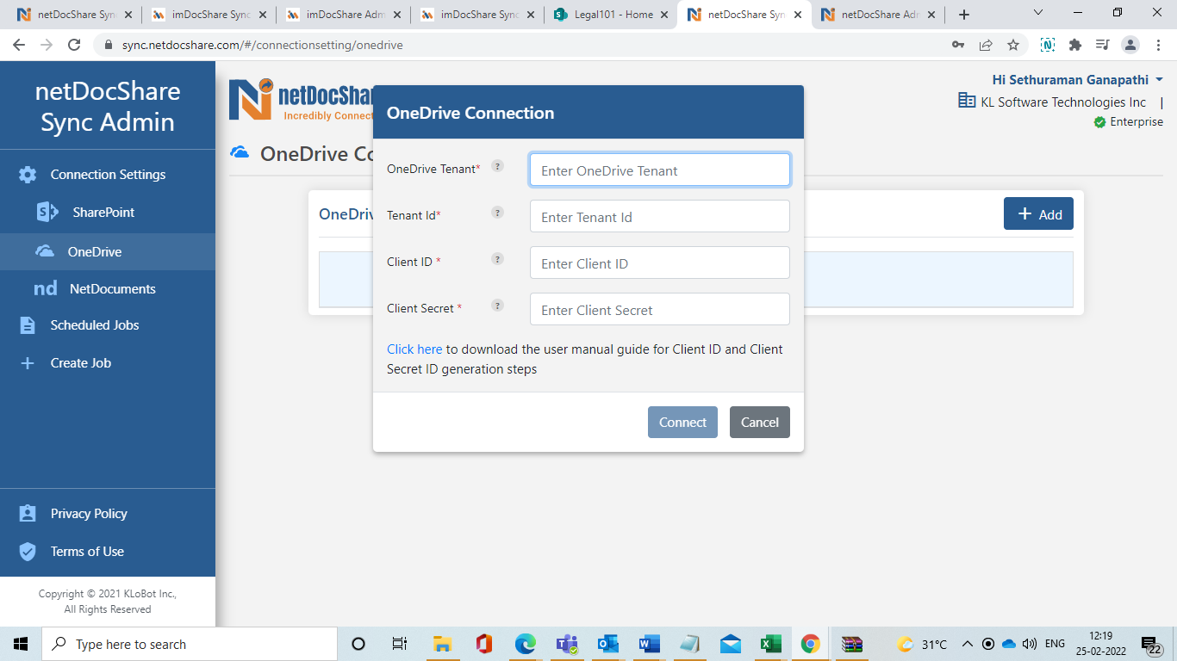Image resolution: width=1177 pixels, height=661 pixels.
Task: Click help icon next to Client ID
Action: [497, 259]
